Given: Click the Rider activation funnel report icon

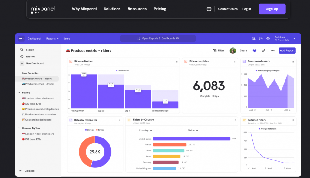Looking at the screenshot, I should pyautogui.click(x=71, y=62).
